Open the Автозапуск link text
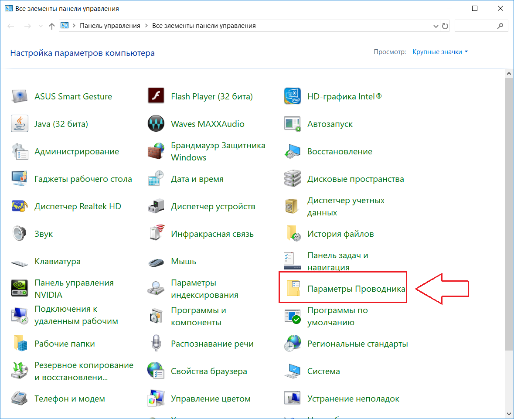The height and width of the screenshot is (419, 514). coord(330,124)
